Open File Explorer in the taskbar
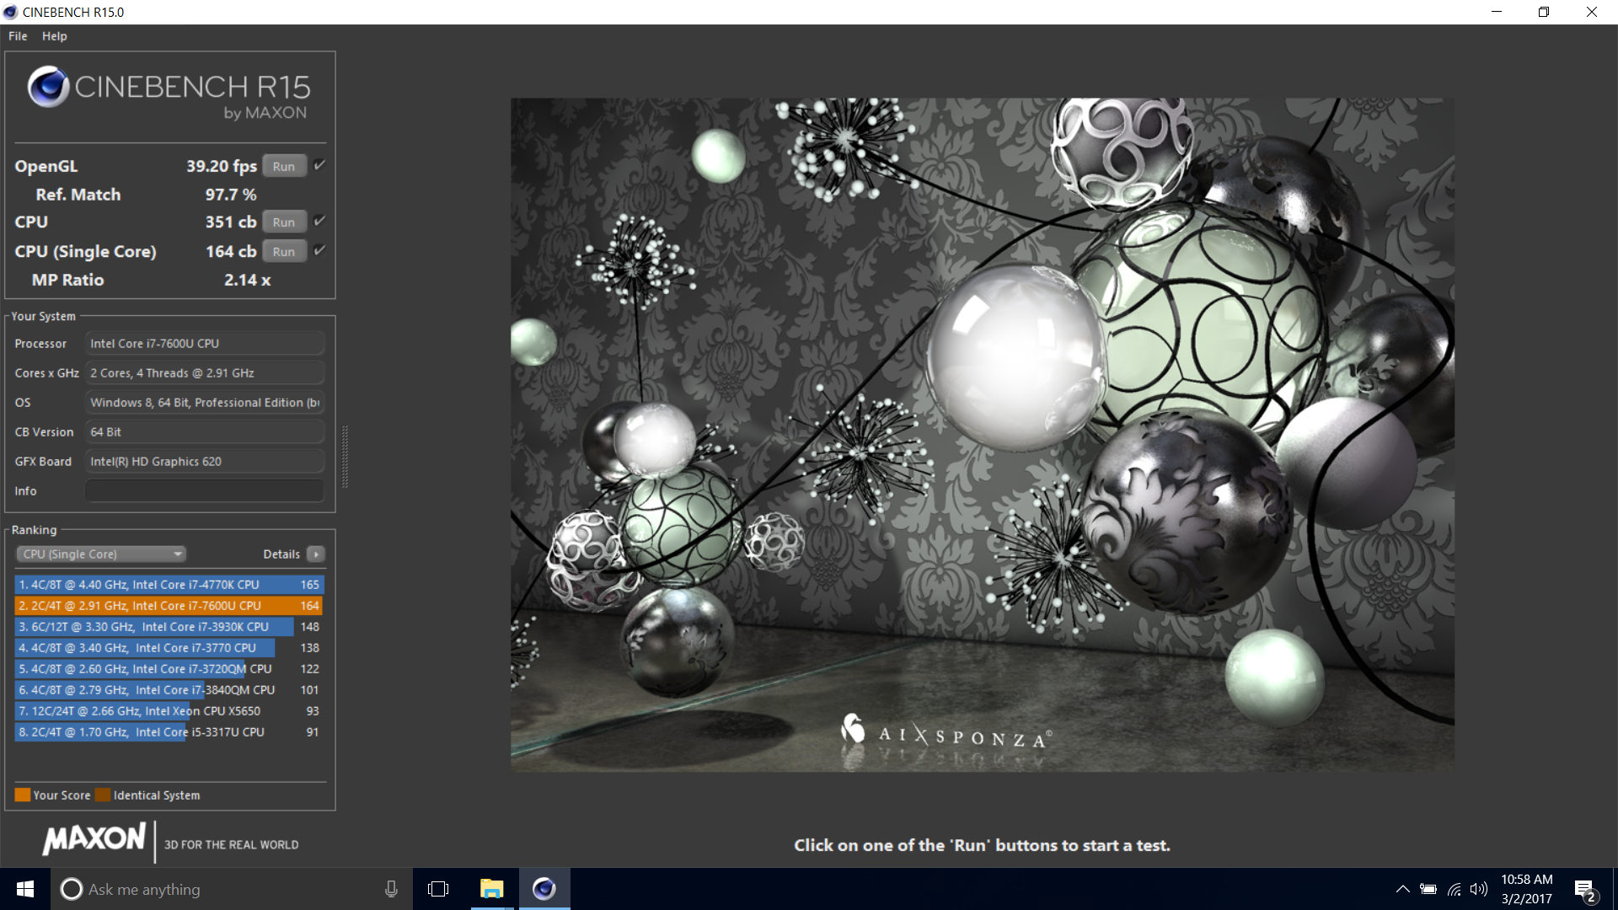 point(491,889)
